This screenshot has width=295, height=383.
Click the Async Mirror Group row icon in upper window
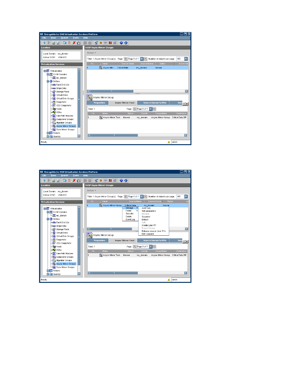[x=101, y=68]
